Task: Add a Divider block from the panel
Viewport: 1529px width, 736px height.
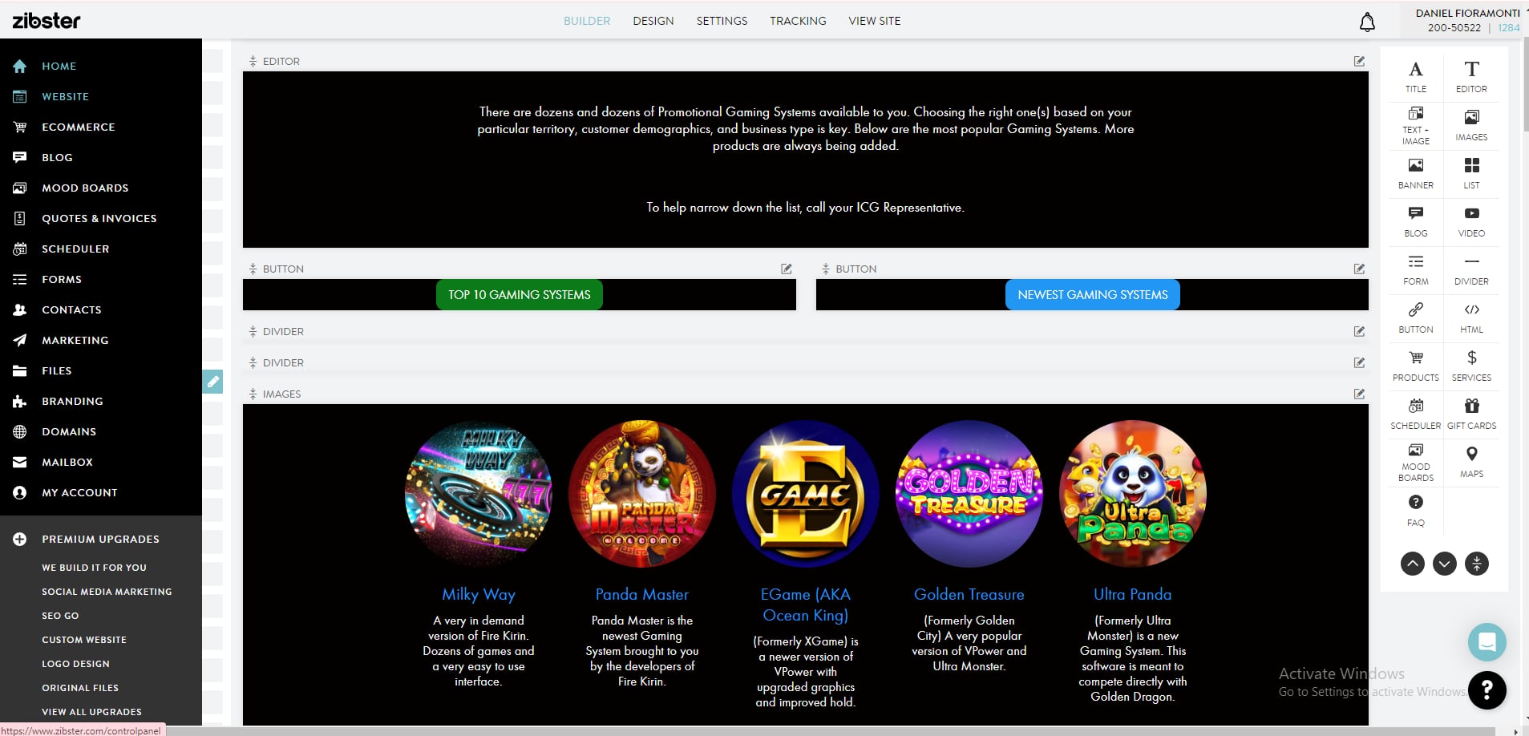Action: coord(1471,270)
